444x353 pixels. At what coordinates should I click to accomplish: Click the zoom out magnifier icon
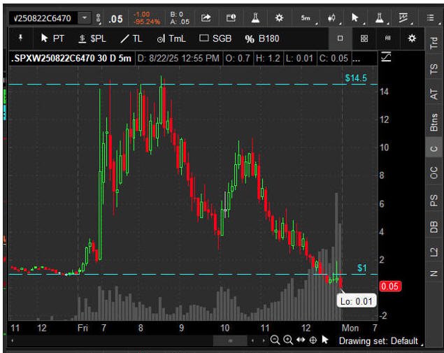point(275,340)
